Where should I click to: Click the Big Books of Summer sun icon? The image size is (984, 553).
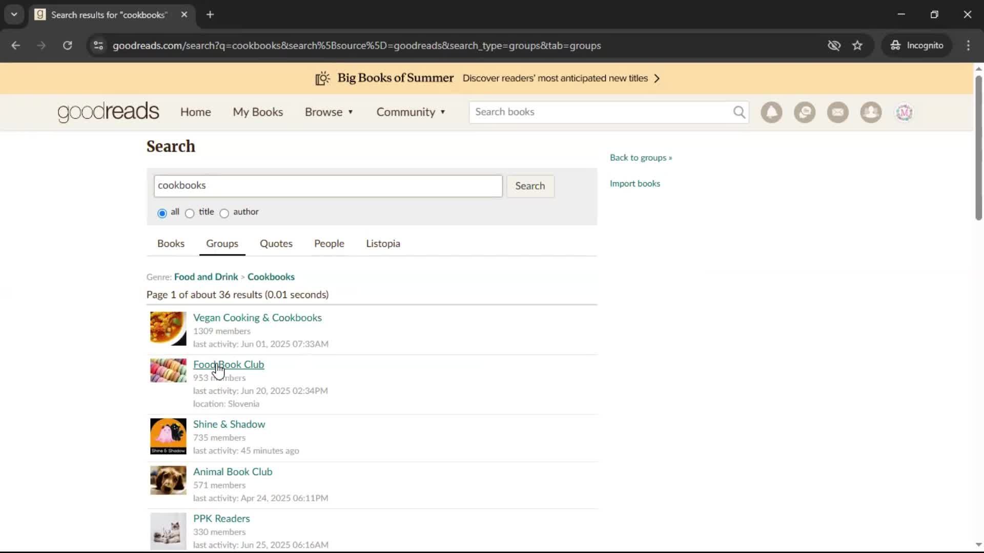point(322,78)
